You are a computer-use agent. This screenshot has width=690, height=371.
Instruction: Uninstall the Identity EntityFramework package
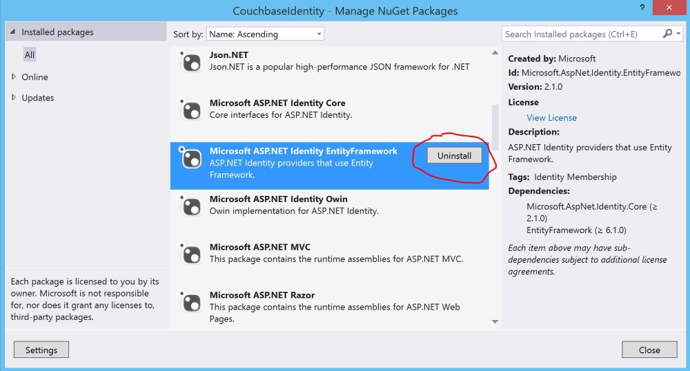[x=454, y=156]
